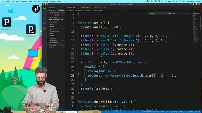
Task: Toggle regular expression in find widget
Action: 171,13
